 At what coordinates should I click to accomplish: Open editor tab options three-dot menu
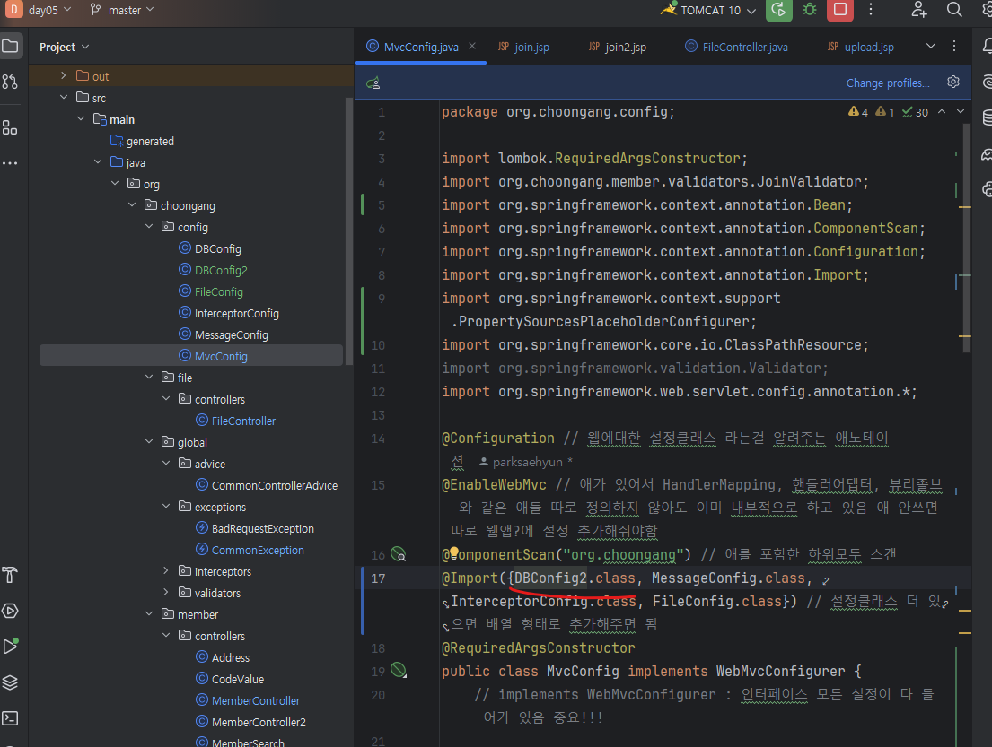tap(954, 46)
